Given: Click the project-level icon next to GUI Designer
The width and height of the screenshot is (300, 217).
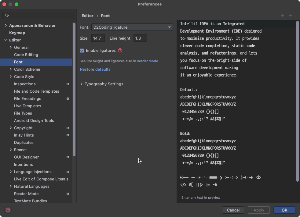Looking at the screenshot, I should tap(68, 157).
